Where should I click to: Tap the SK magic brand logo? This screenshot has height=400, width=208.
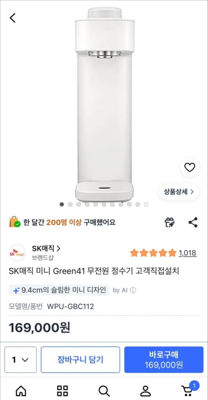pyautogui.click(x=17, y=253)
